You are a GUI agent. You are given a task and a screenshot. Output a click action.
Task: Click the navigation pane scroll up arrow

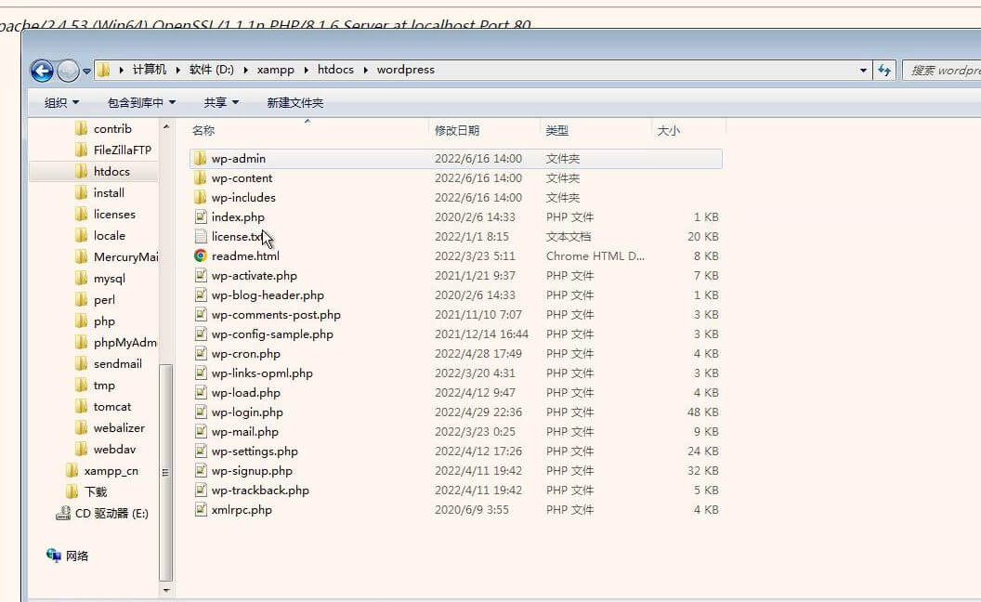tap(165, 126)
